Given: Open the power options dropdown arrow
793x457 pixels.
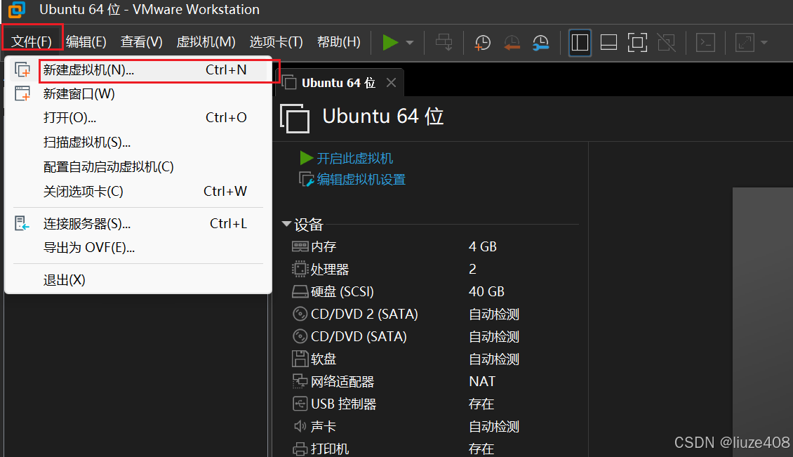Looking at the screenshot, I should point(410,43).
